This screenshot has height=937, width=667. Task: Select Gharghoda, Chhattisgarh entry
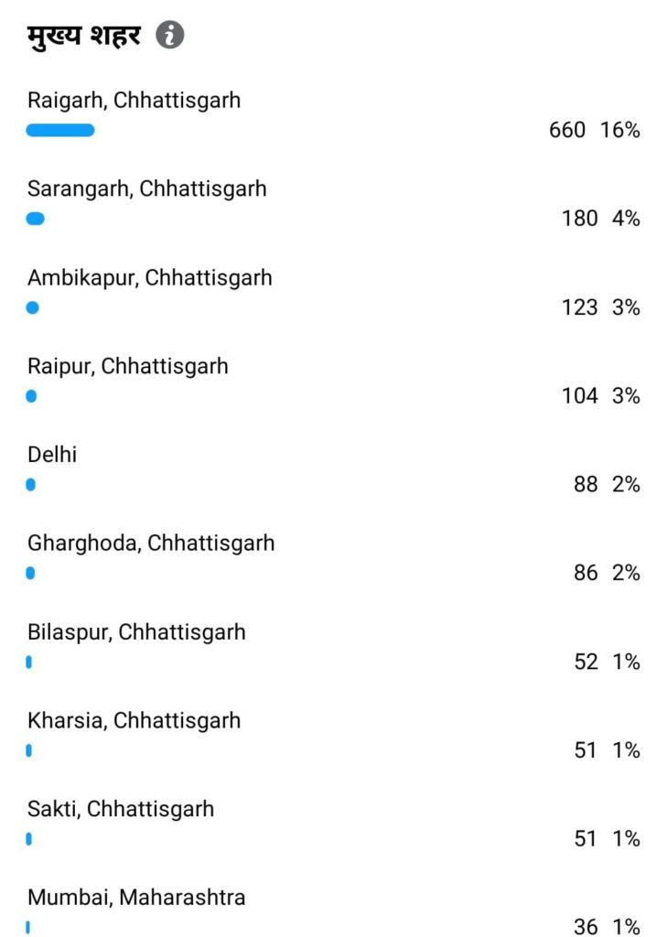pos(150,543)
